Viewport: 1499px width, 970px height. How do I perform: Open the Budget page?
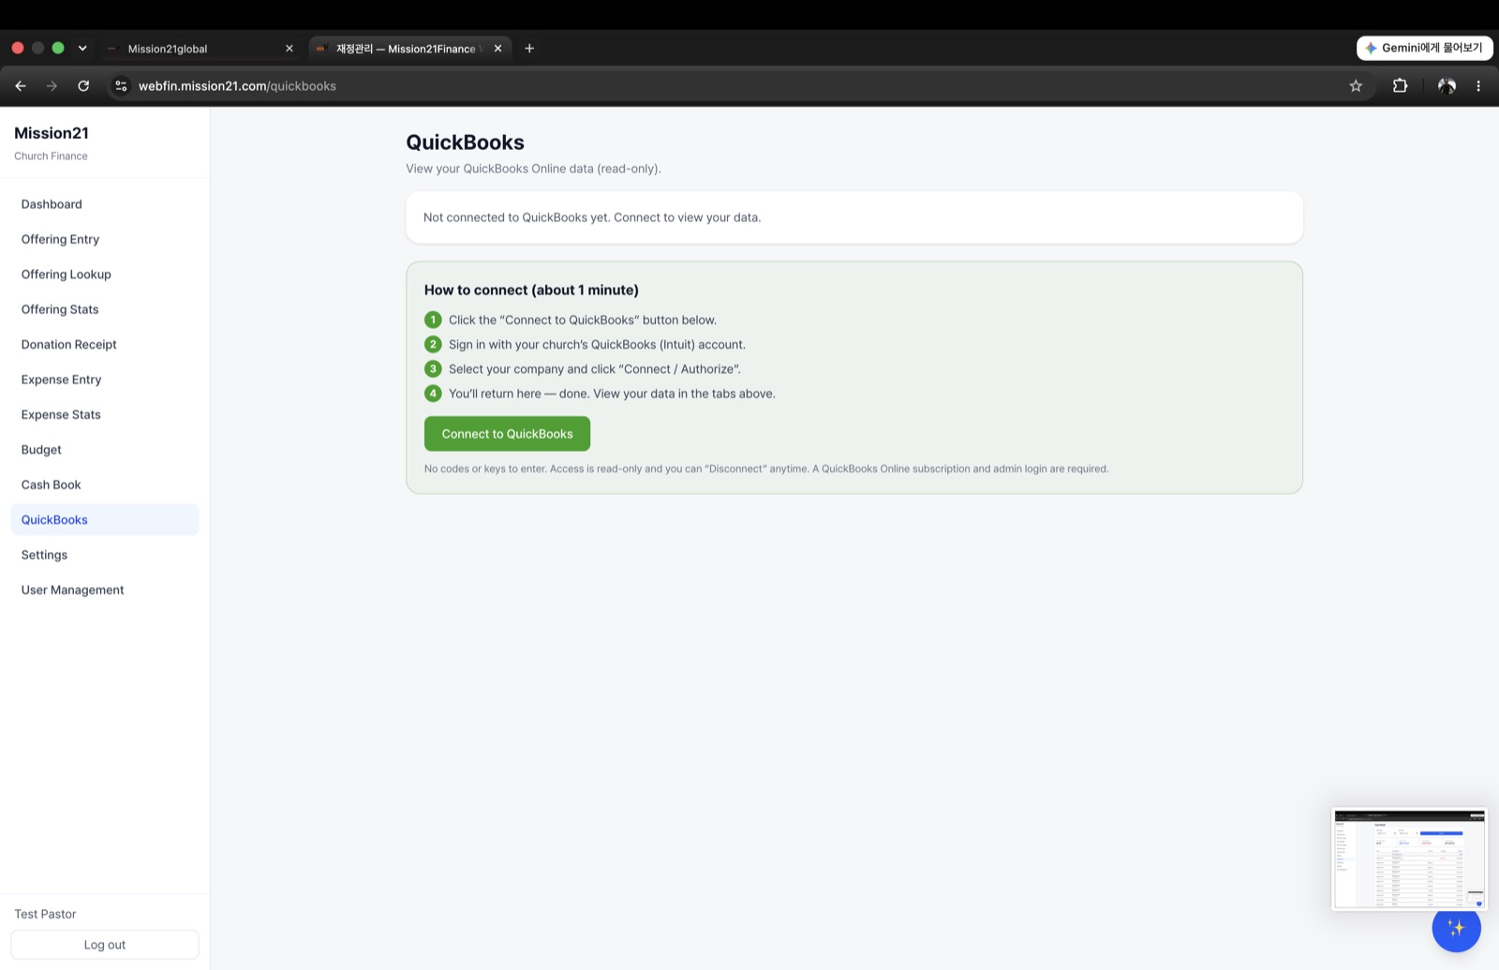tap(105, 450)
